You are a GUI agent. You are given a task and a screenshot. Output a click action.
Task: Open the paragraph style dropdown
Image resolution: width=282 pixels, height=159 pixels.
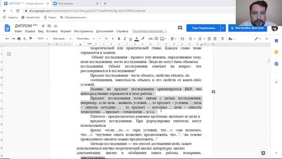(62, 39)
